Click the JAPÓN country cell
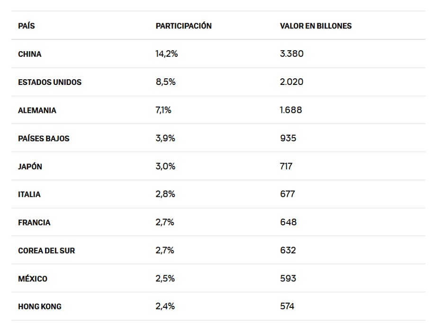The width and height of the screenshot is (433, 324). point(30,167)
